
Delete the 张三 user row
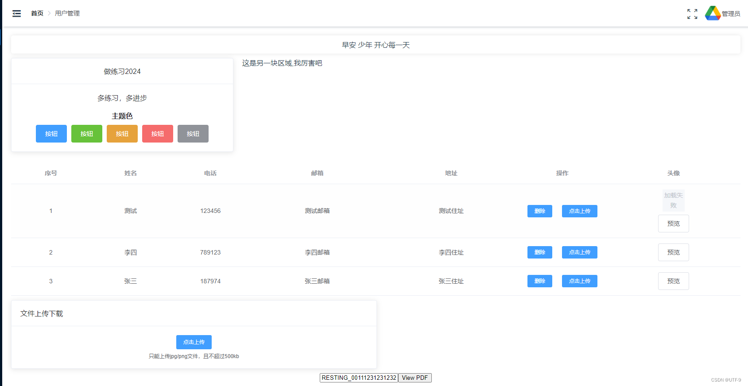[540, 281]
